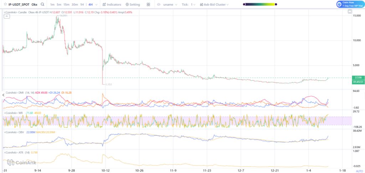Open chart Setting gear

pos(133,4)
